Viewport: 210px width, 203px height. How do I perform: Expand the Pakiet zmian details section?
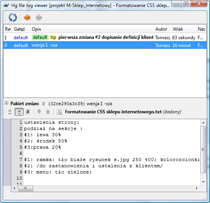(6, 103)
